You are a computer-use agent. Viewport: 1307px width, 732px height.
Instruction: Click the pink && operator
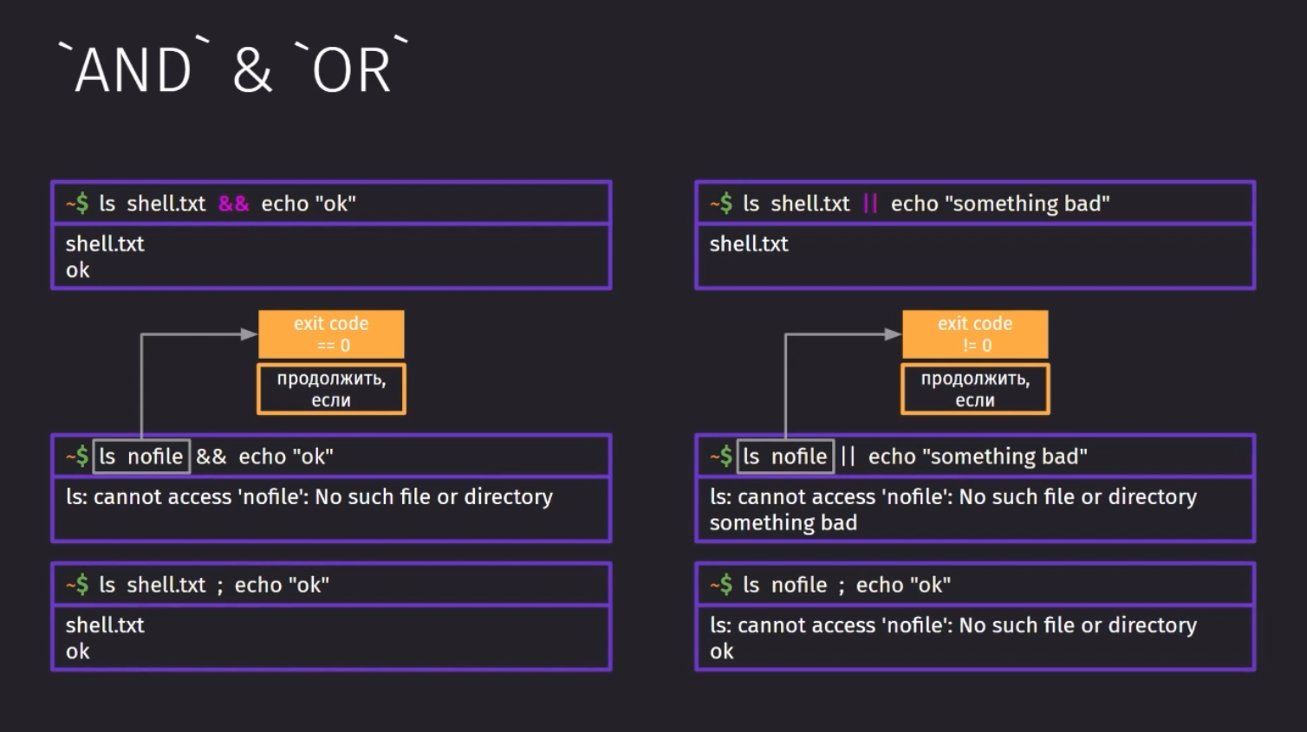[233, 204]
